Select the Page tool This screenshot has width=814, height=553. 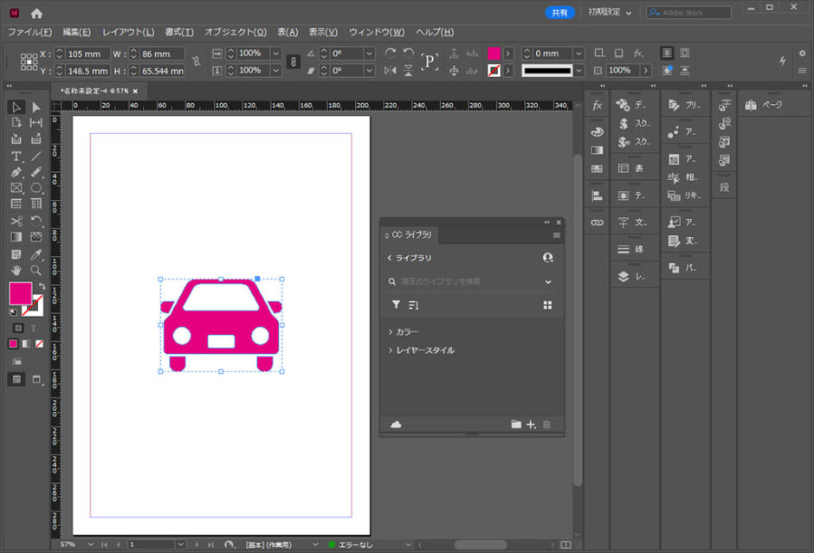pyautogui.click(x=16, y=123)
